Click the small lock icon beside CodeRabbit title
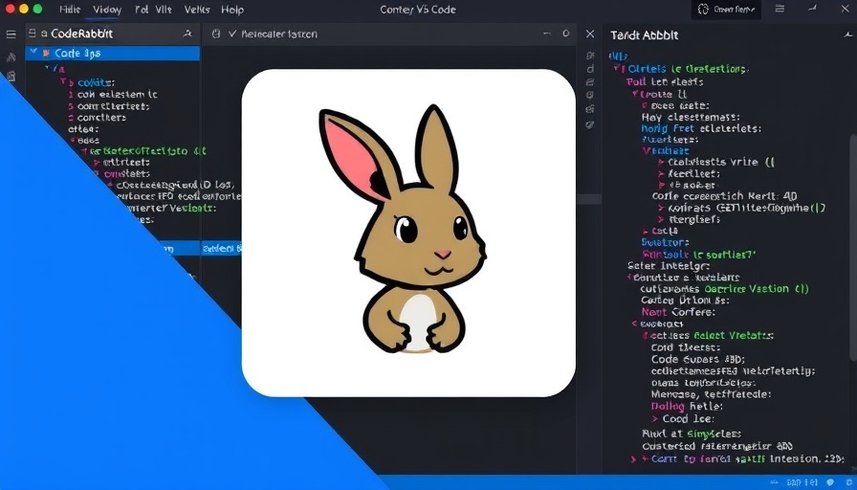The image size is (857, 490). pyautogui.click(x=44, y=33)
